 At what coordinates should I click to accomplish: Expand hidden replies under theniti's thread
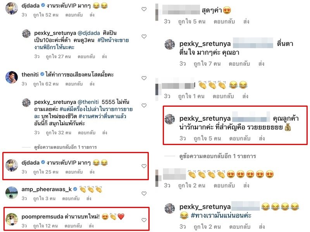pyautogui.click(x=65, y=147)
